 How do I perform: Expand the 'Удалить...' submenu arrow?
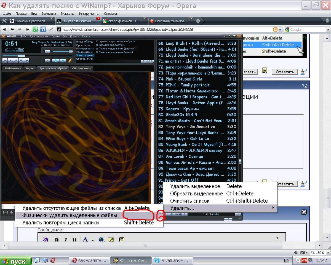273,208
